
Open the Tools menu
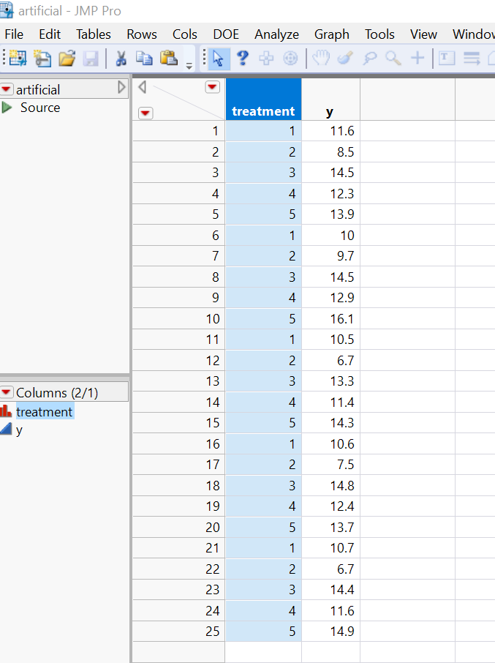(x=379, y=34)
